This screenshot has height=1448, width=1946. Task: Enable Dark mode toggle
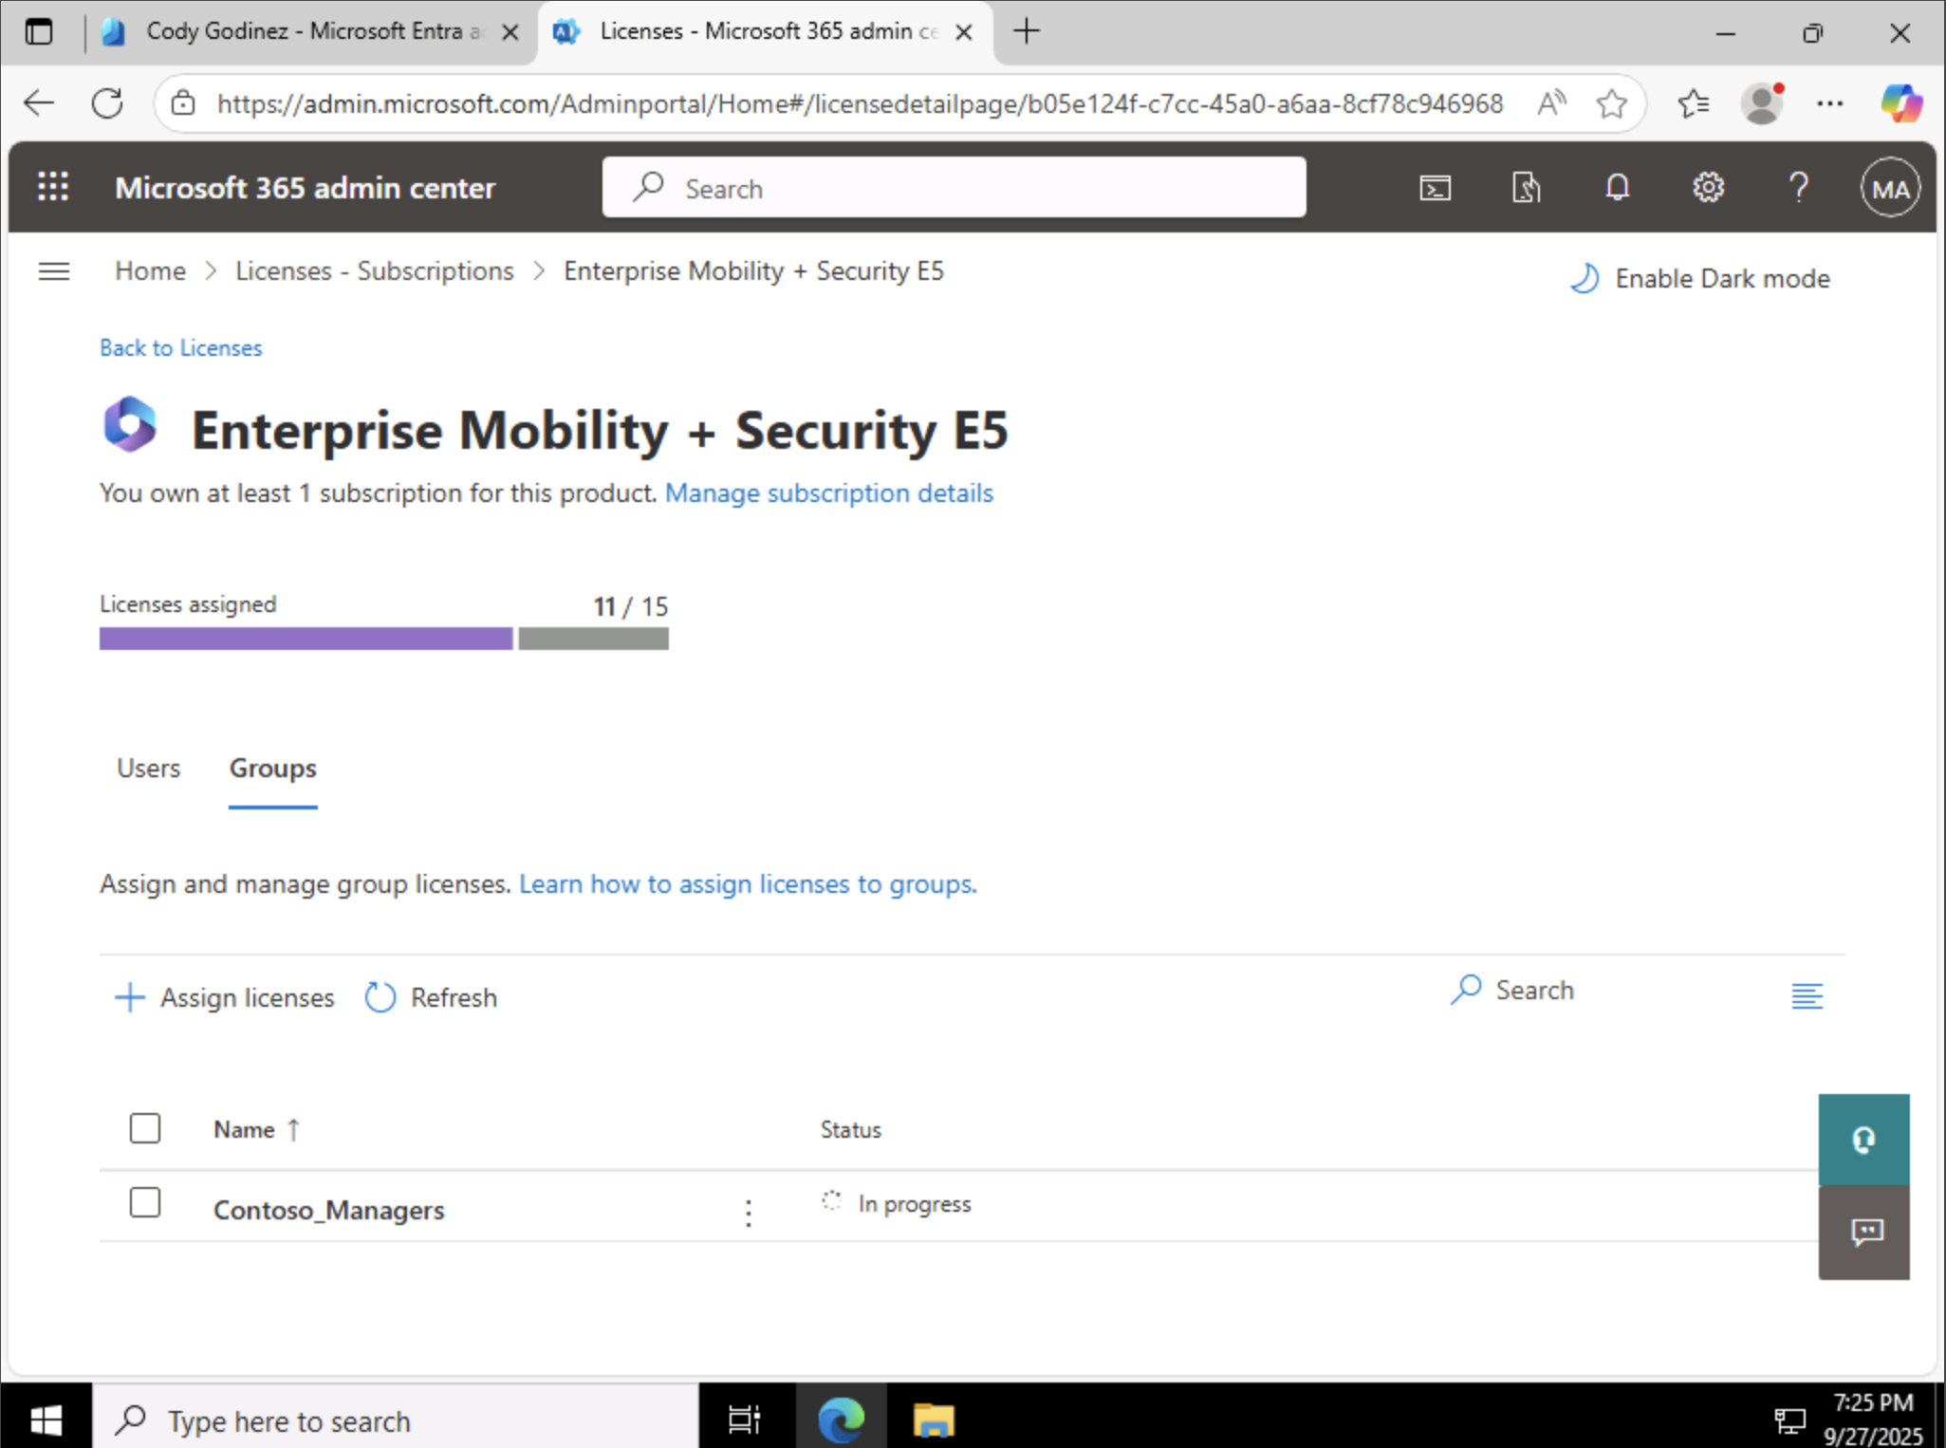[1700, 278]
